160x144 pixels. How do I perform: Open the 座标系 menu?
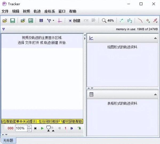(x=50, y=11)
